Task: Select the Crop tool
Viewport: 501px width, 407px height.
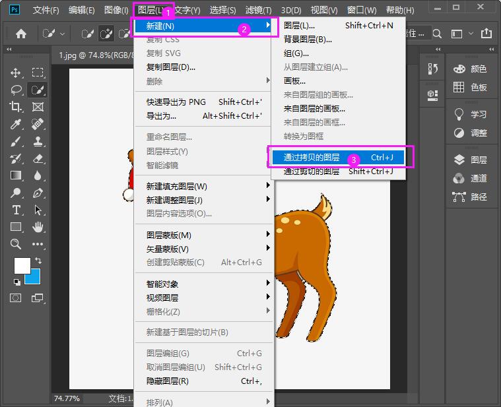Action: point(16,107)
